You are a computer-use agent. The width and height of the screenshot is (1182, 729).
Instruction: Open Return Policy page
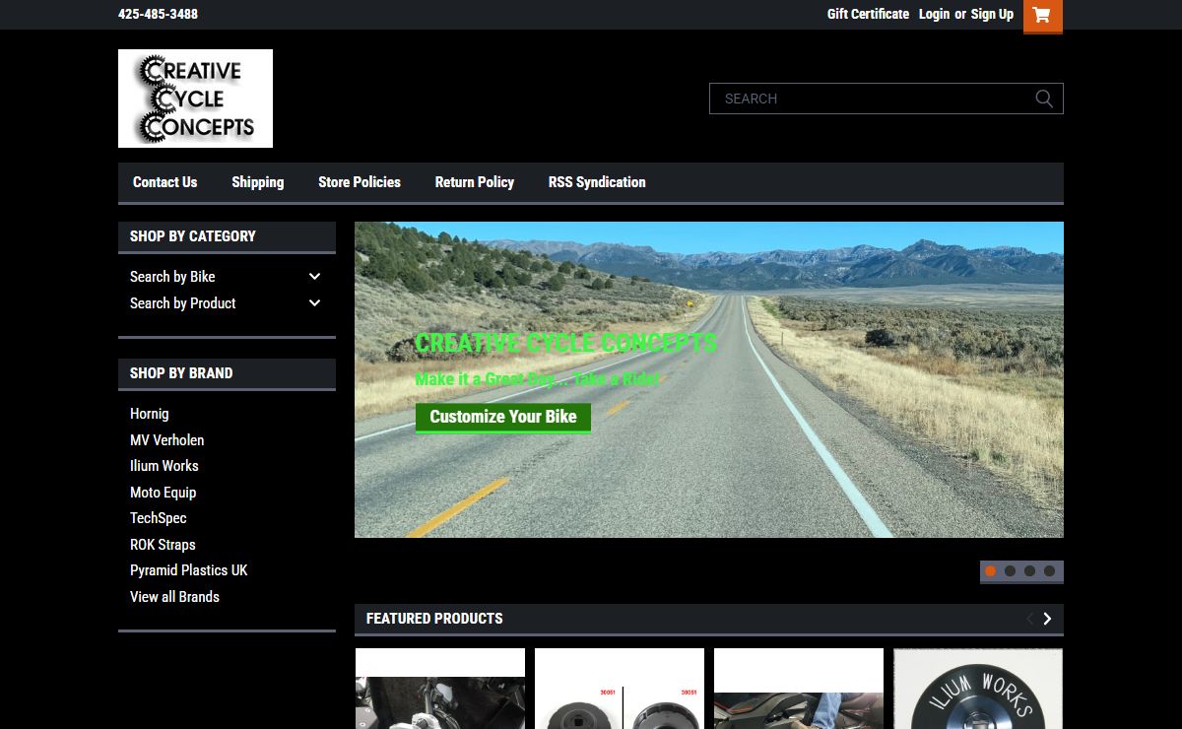click(475, 182)
